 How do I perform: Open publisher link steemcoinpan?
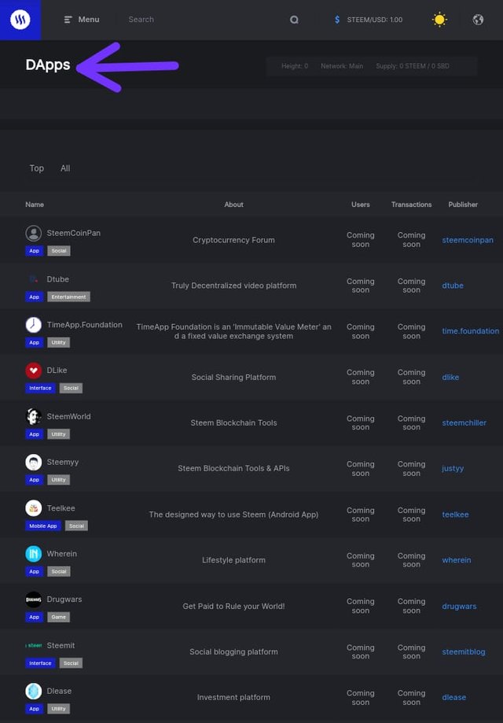(x=468, y=240)
